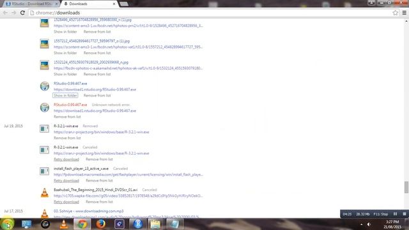Click the scrollbar up arrow
Viewport: 409px width, 230px height.
[x=406, y=21]
